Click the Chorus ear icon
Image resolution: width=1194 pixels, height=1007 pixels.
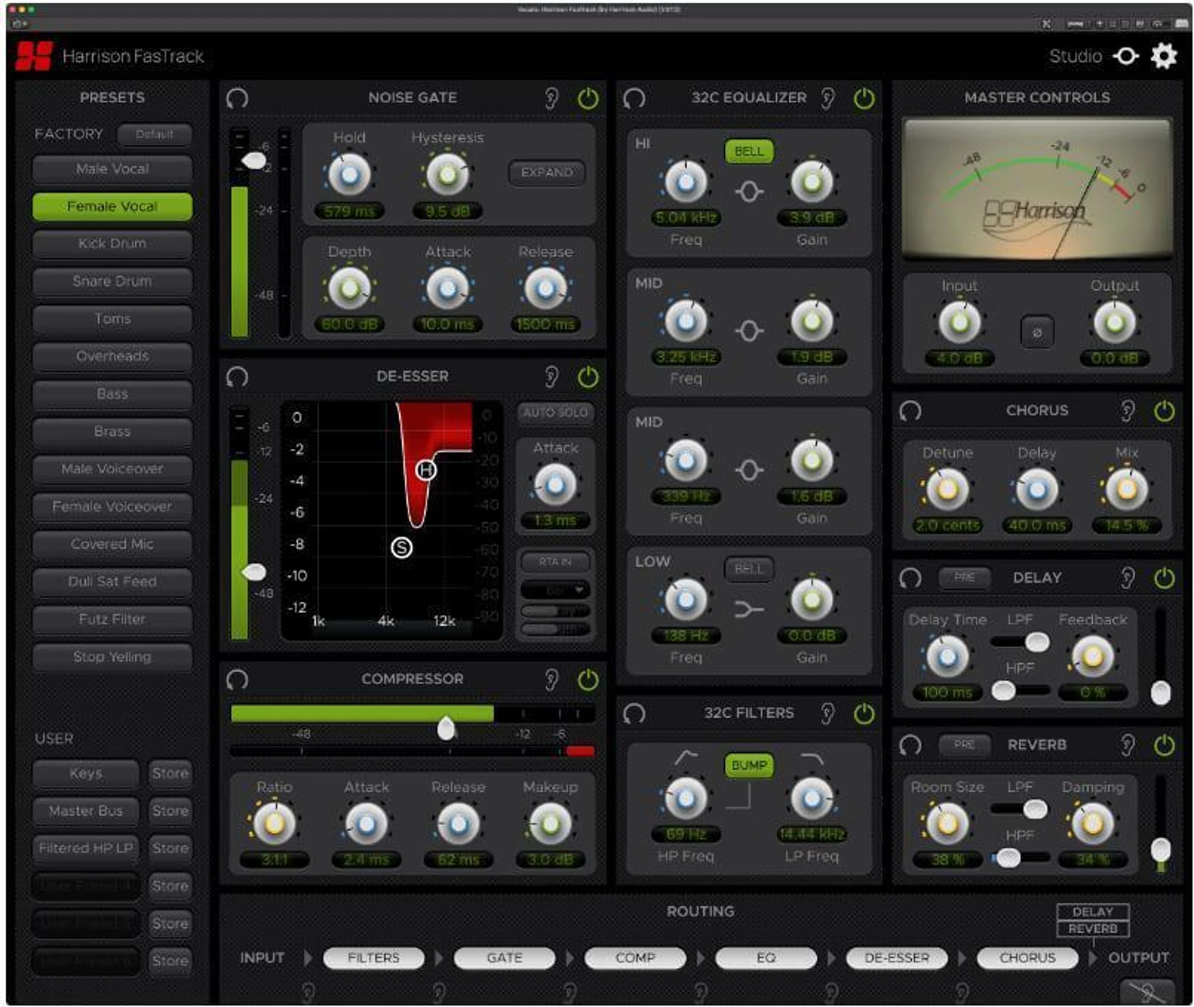point(1128,411)
